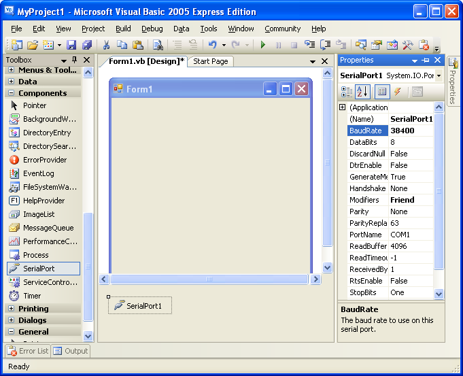Screen dimensions: 463x376
Task: Close the Toolbox panel
Action: click(87, 60)
